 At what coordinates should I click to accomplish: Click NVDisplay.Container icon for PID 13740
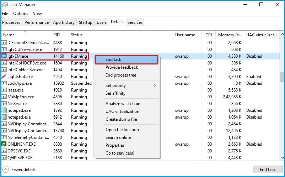pyautogui.click(x=4, y=131)
